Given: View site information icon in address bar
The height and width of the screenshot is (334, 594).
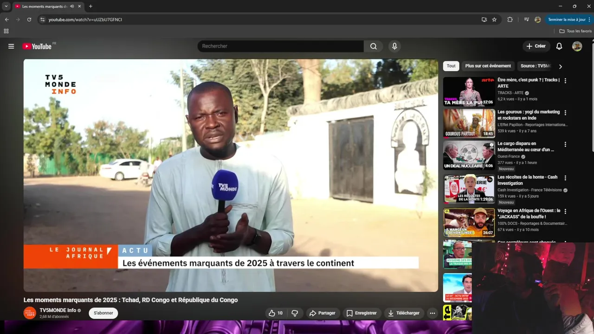Looking at the screenshot, I should click(42, 19).
